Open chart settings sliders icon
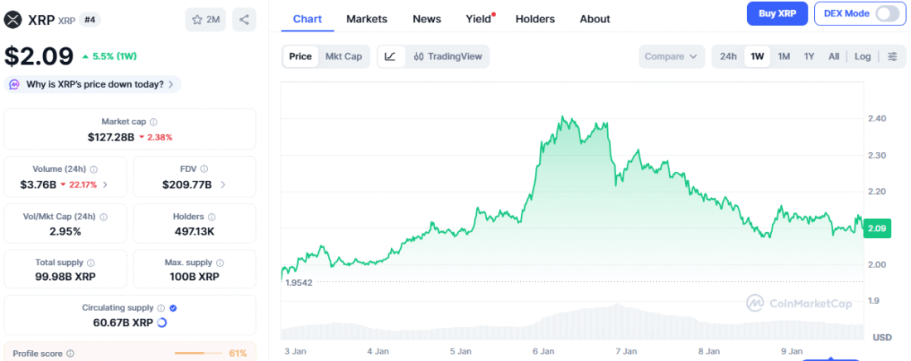The image size is (911, 361). tap(893, 57)
